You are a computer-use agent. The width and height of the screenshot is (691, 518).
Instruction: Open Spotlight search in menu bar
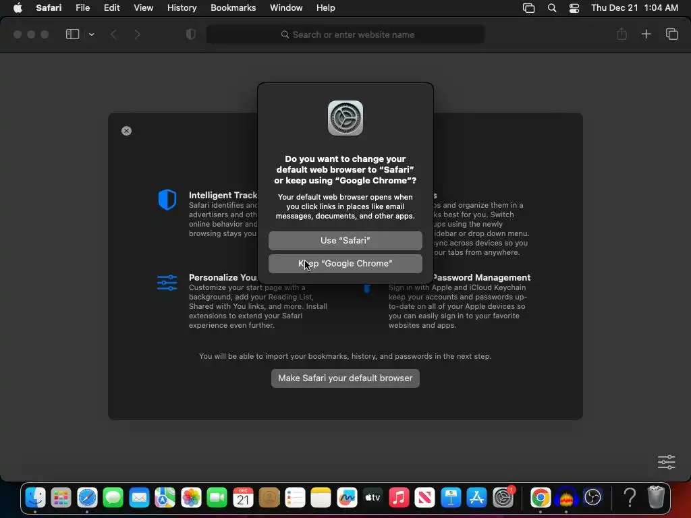coord(552,8)
